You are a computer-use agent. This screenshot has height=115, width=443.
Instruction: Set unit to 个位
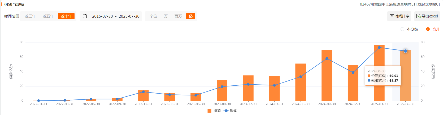[153, 16]
